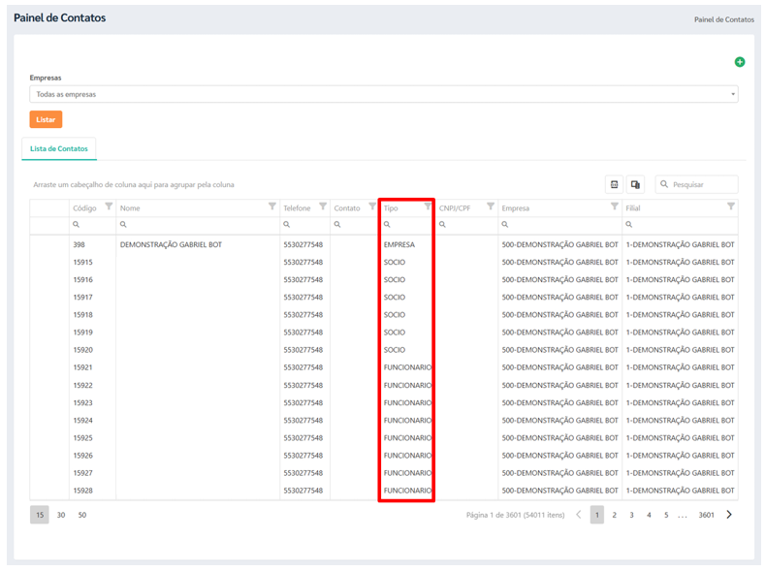Set page size to 50 items
Screen dimensions: 765x571
click(82, 515)
